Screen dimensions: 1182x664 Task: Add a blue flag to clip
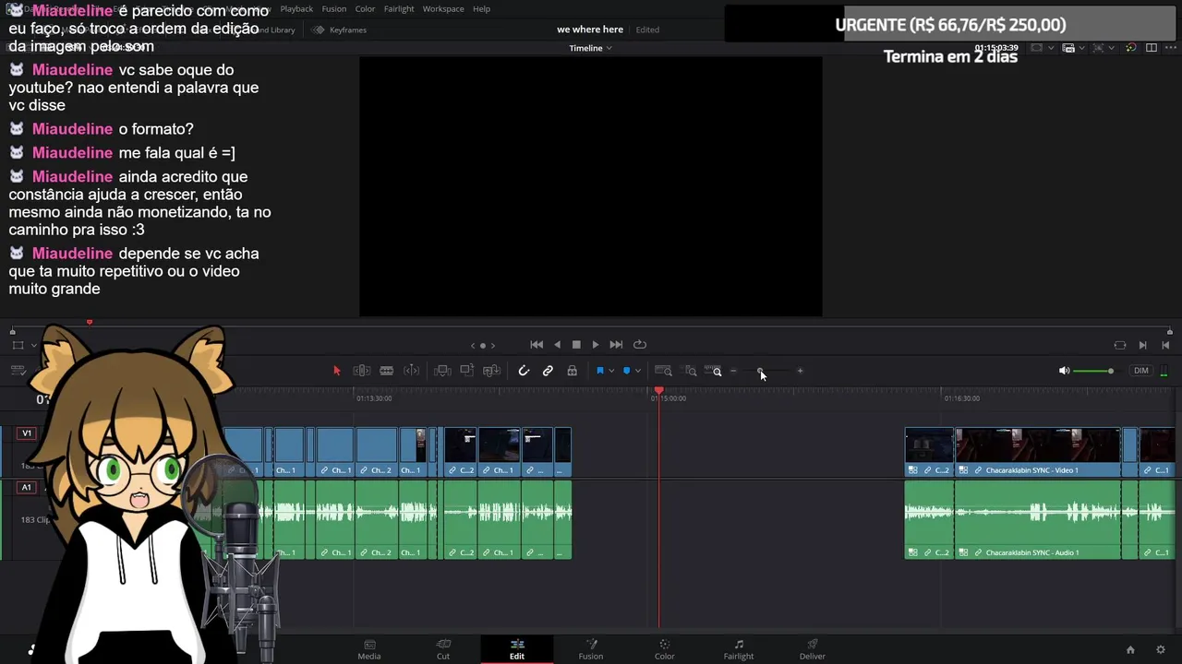coord(600,371)
